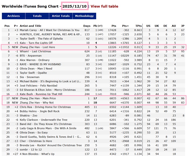Click the Days column header

(87, 26)
